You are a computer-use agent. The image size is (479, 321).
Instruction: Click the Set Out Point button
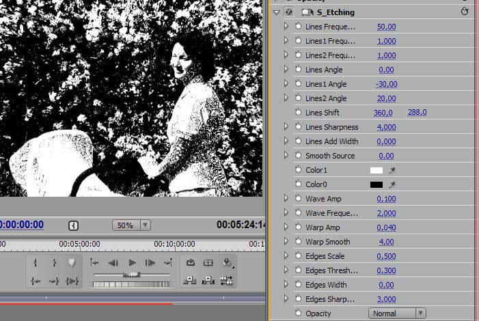(x=55, y=262)
